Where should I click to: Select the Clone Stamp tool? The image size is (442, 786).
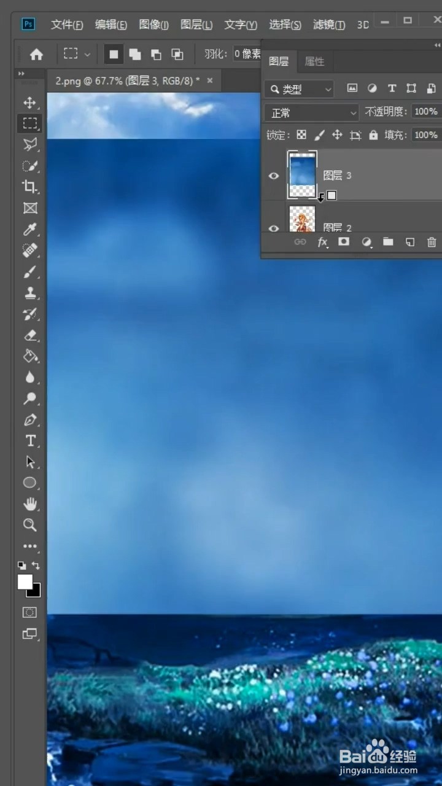click(x=29, y=293)
